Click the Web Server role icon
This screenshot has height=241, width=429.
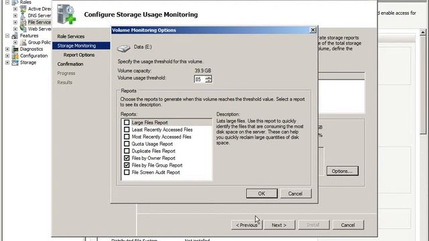coord(23,29)
